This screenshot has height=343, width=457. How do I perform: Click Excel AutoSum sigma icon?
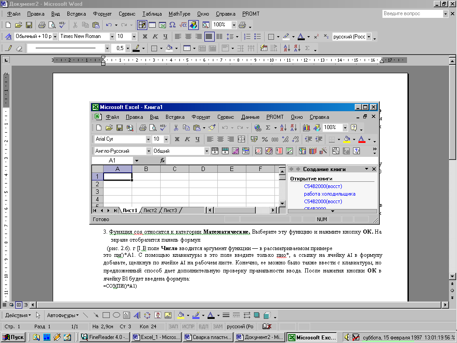268,127
